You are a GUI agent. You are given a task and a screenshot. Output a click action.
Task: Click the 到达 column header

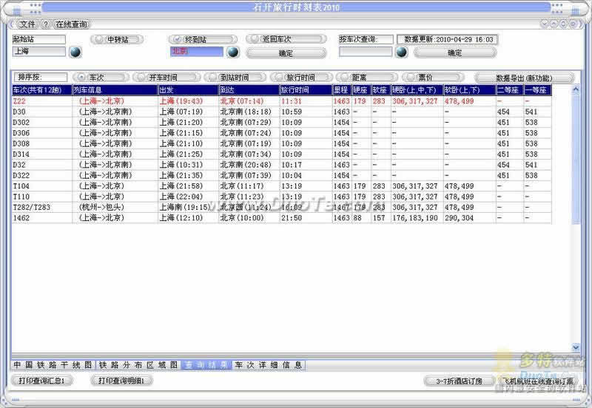(249, 90)
